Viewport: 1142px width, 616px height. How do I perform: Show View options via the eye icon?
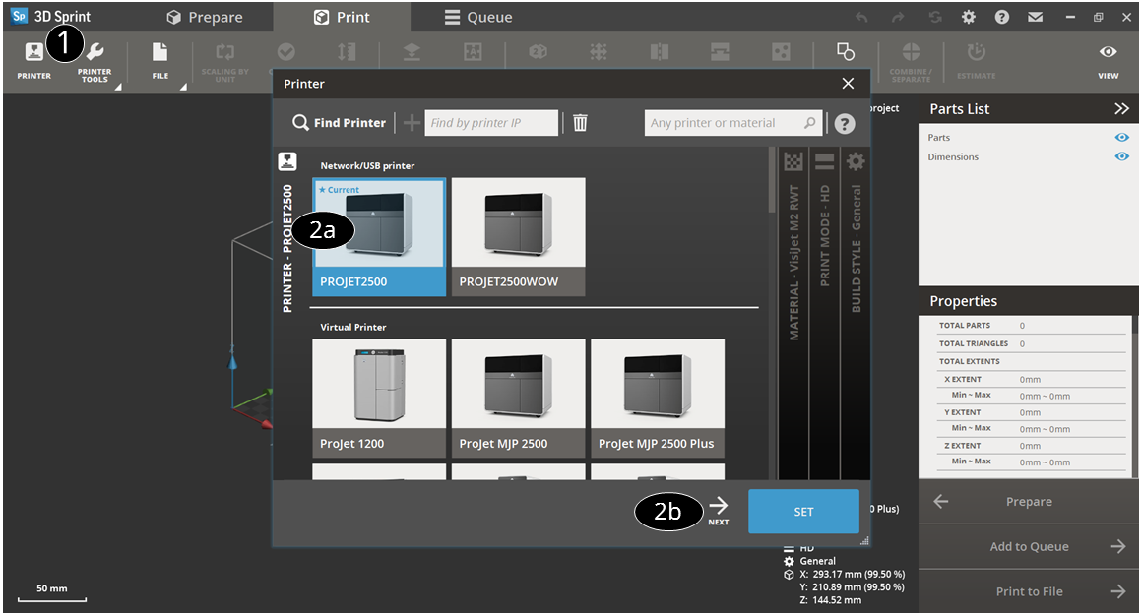click(x=1108, y=51)
